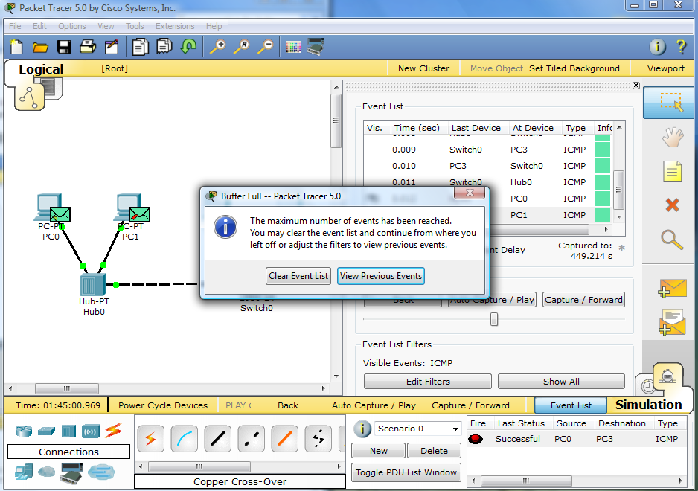Pick the orange Fiber cable
This screenshot has height=491, width=698.
pyautogui.click(x=285, y=439)
